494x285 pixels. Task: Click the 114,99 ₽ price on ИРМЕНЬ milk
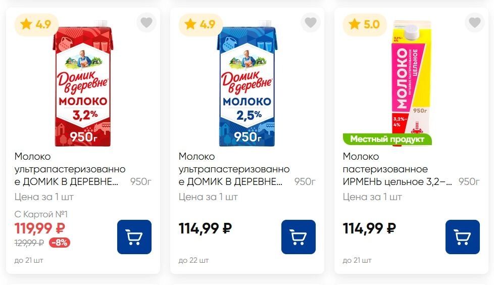tap(369, 228)
